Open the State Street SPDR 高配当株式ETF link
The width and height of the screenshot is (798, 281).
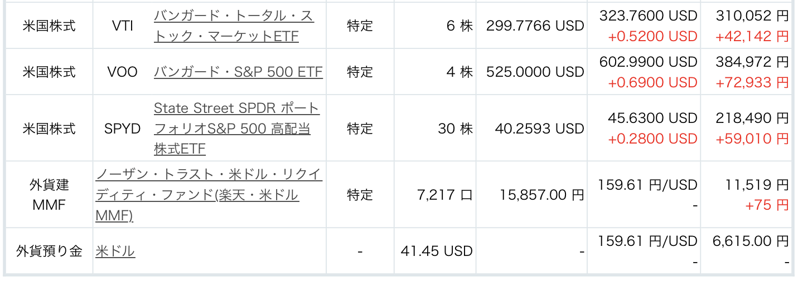click(236, 129)
